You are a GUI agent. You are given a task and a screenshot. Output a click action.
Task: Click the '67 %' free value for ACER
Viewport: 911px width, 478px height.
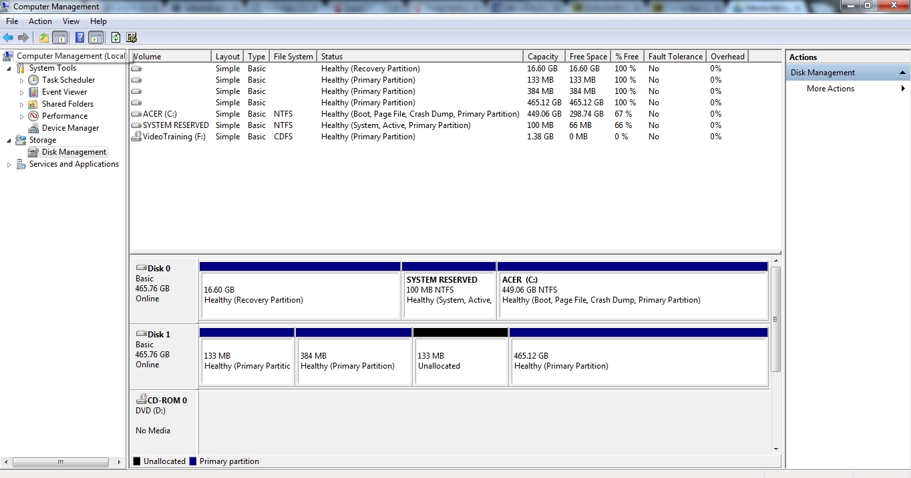623,114
